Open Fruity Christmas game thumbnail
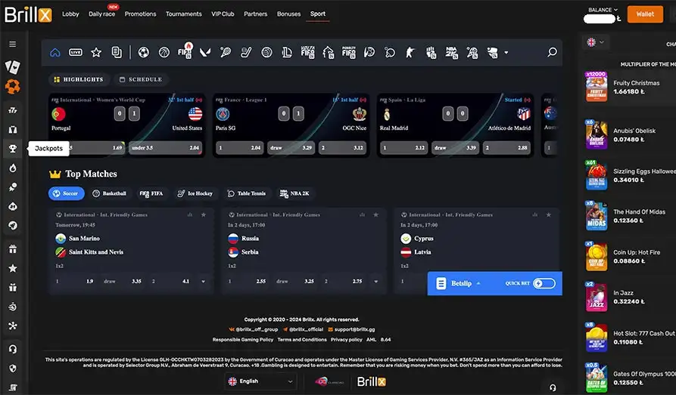This screenshot has height=395, width=676. [x=597, y=87]
